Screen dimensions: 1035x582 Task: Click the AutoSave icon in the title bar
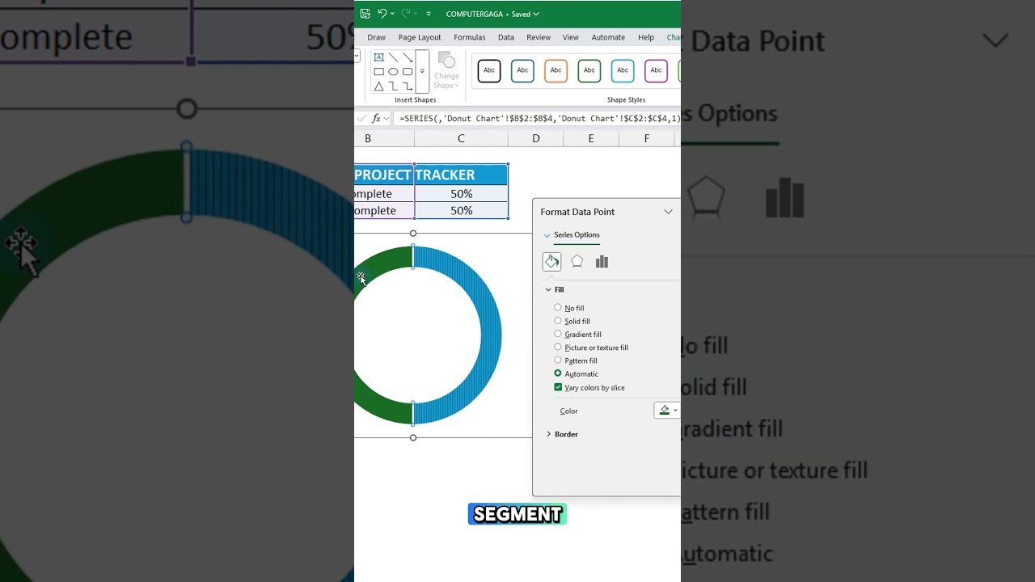coord(365,14)
